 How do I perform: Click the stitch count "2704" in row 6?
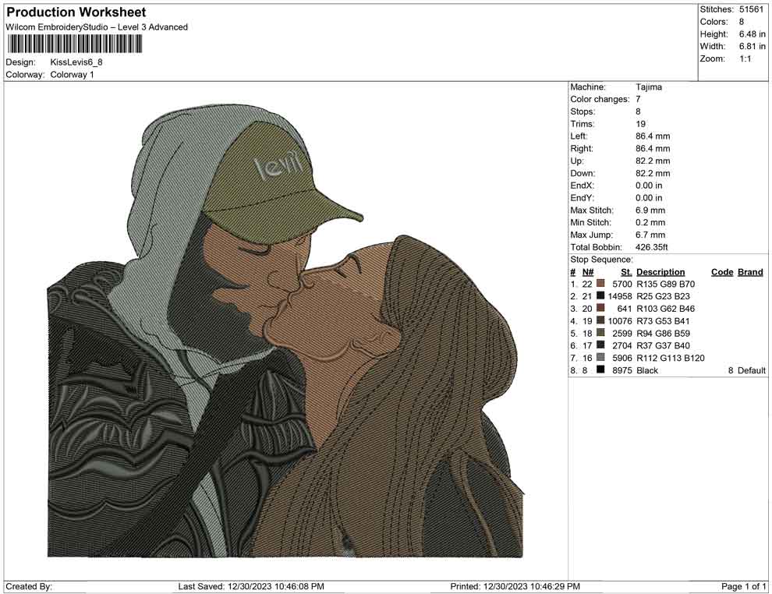coord(621,345)
